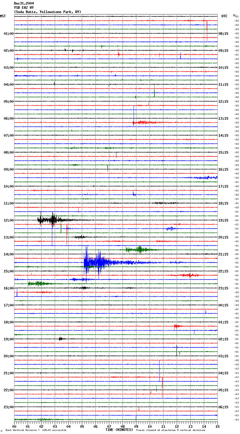Click the 20:00 MST time label
240x434 pixels.
(8, 356)
